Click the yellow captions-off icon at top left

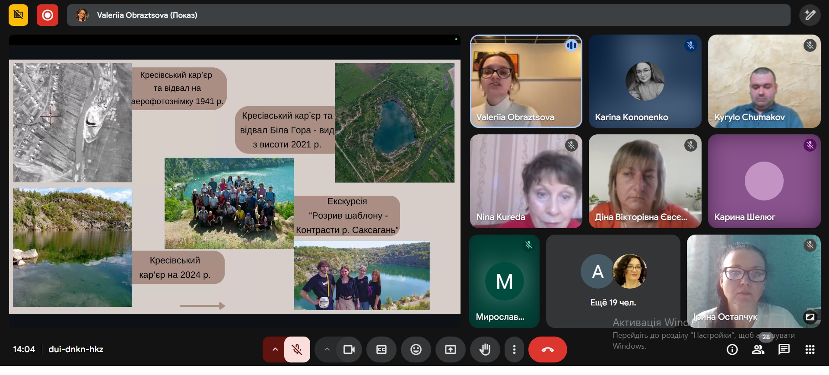click(18, 16)
